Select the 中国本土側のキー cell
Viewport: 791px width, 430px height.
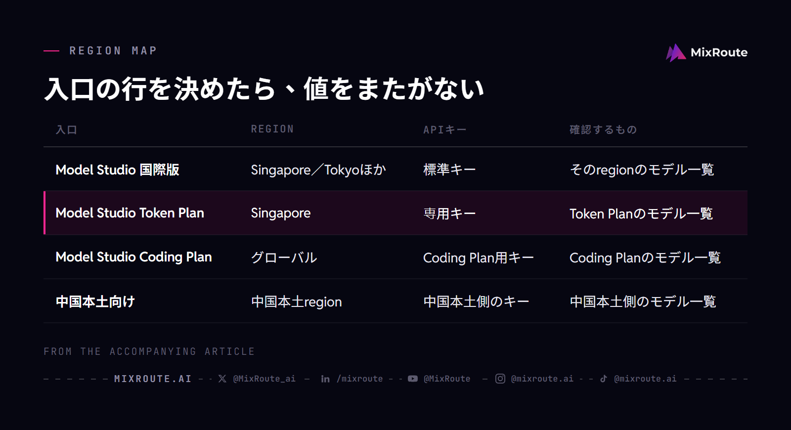pyautogui.click(x=476, y=301)
